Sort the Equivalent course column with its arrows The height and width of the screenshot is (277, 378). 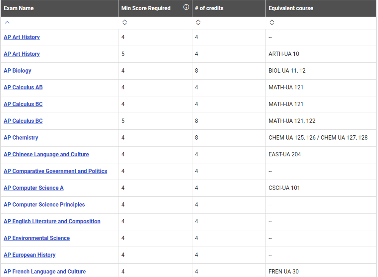tap(272, 22)
